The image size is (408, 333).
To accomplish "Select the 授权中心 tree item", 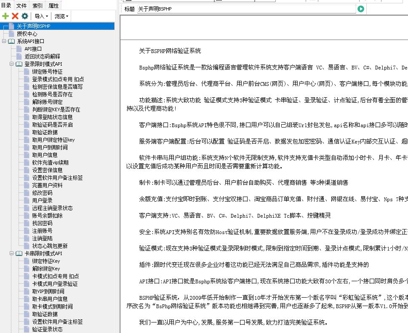I will (x=27, y=34).
